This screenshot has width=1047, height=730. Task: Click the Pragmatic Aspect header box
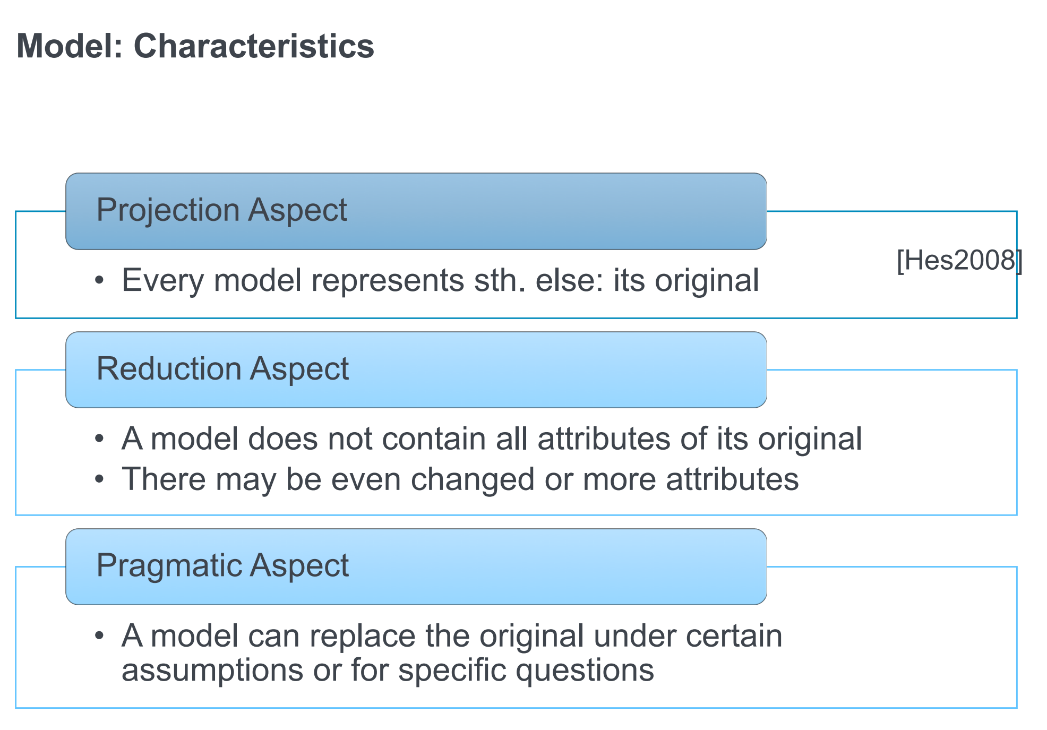click(416, 566)
